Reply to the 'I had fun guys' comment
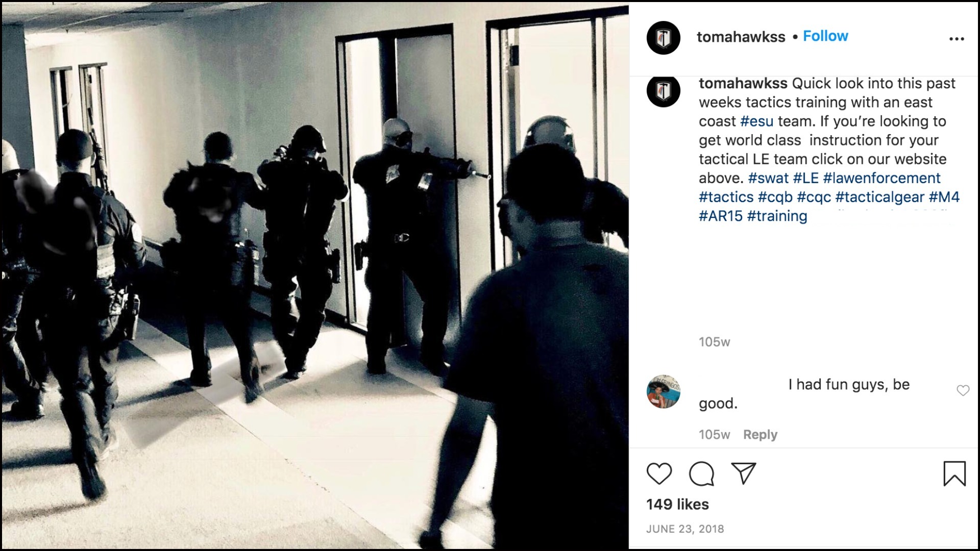Screen dimensions: 980x551 click(760, 435)
